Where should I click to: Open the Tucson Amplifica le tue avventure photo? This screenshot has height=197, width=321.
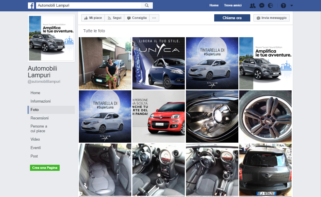(x=265, y=63)
